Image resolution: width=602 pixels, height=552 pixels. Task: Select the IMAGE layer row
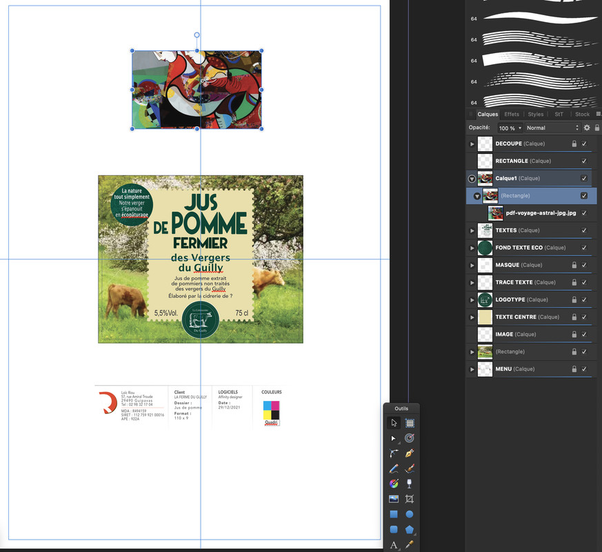[x=532, y=334]
